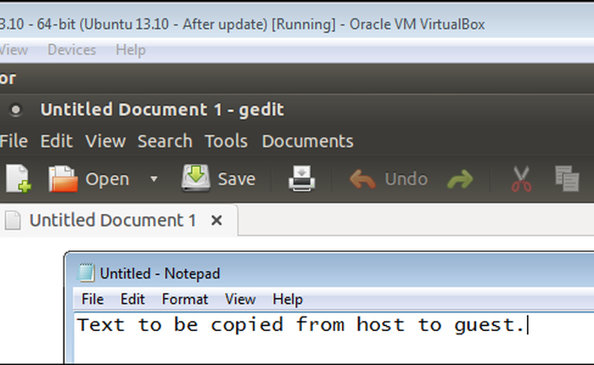The image size is (594, 365).
Task: Close the Untitled Document 1 tab
Action: (216, 221)
